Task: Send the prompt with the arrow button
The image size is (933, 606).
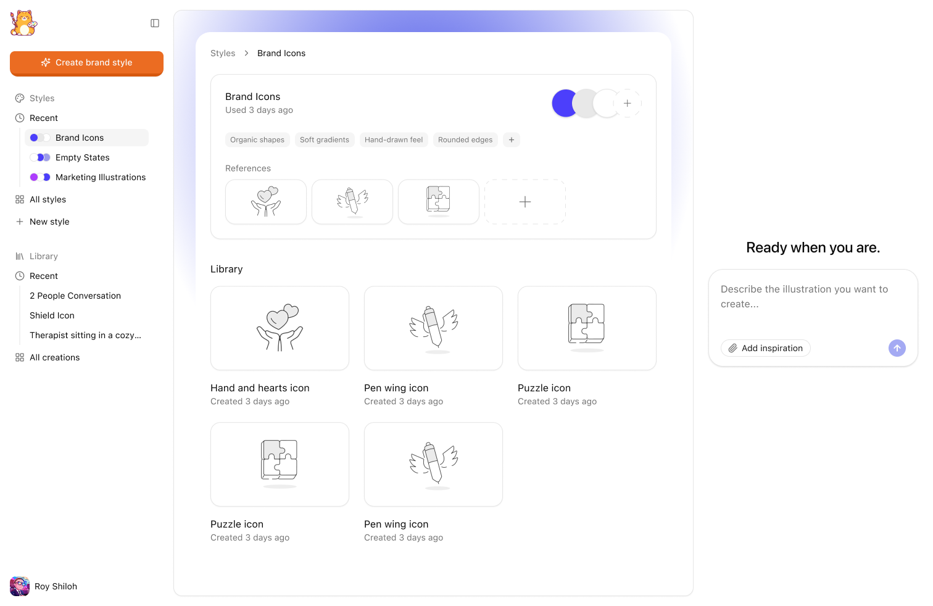Action: 897,348
